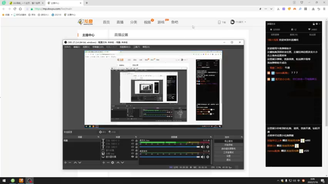This screenshot has width=328, height=184.
Task: Click OBS icon in Windows taskbar
Action: 30,181
